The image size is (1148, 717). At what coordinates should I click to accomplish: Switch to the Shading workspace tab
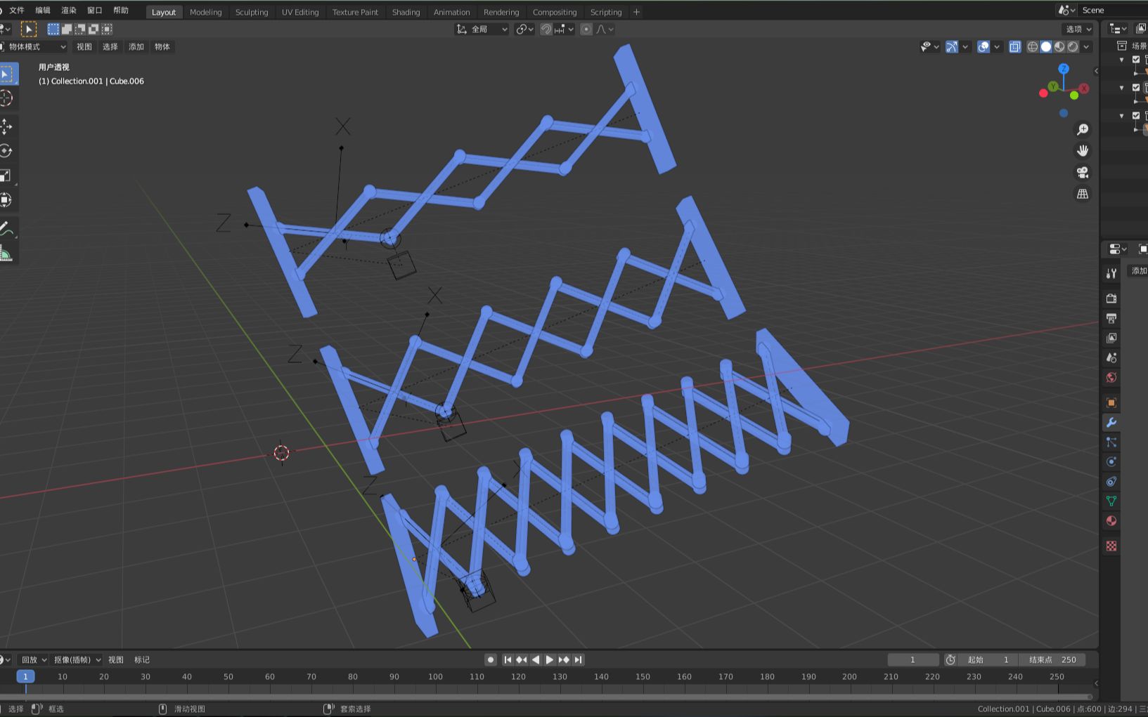click(x=406, y=12)
